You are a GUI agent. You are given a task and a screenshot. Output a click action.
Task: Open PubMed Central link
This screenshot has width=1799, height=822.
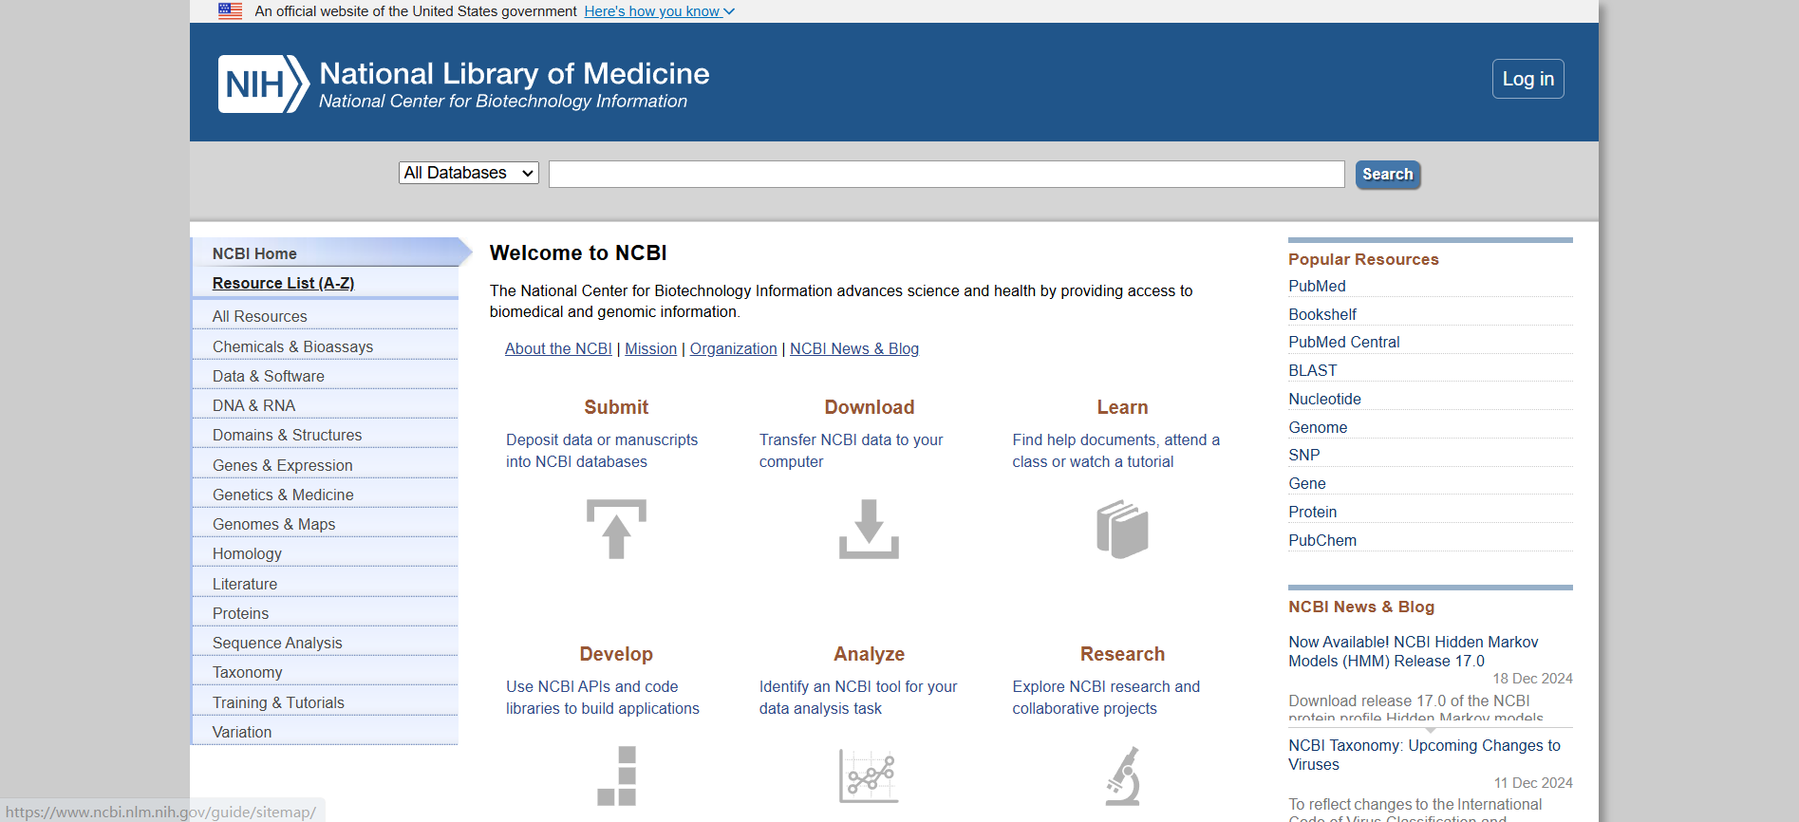(1344, 342)
